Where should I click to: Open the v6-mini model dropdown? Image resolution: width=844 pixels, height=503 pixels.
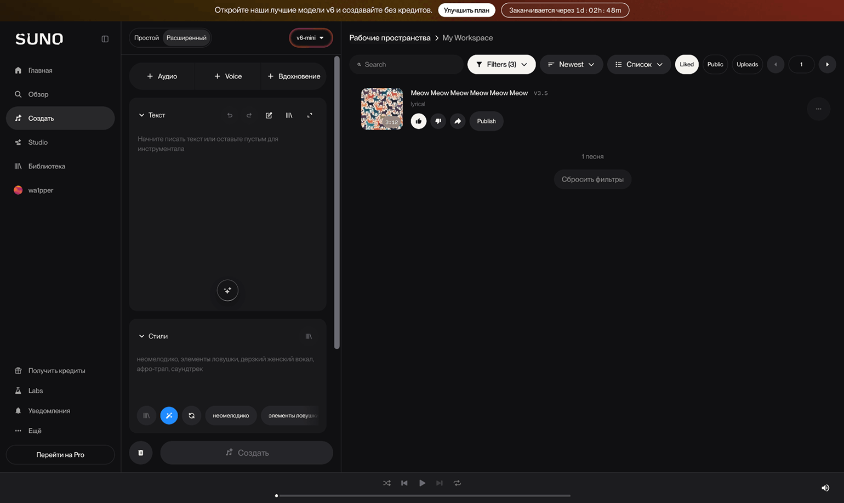(311, 38)
